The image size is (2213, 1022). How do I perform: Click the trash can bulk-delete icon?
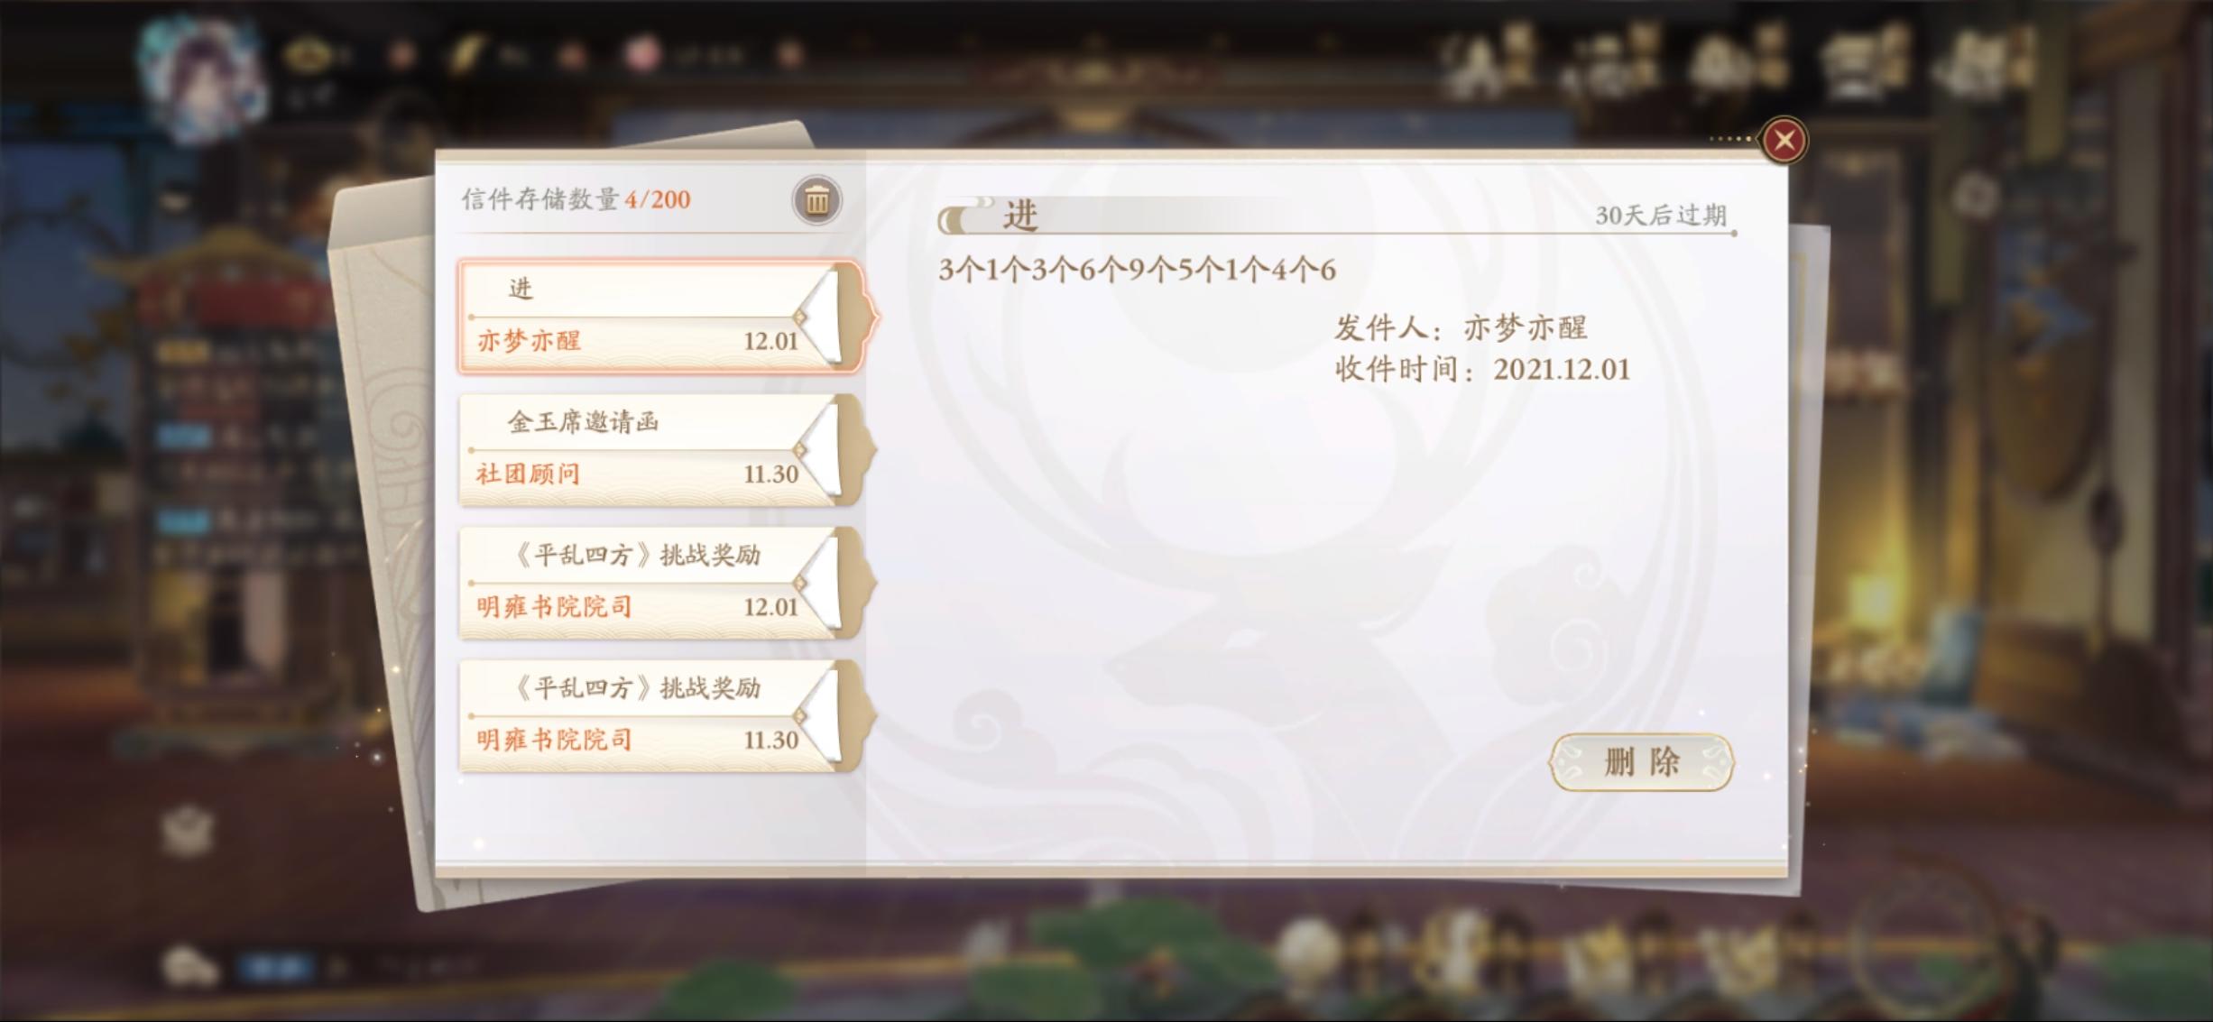[816, 200]
